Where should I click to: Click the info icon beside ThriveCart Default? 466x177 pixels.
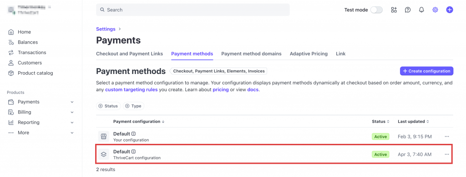[133, 152]
